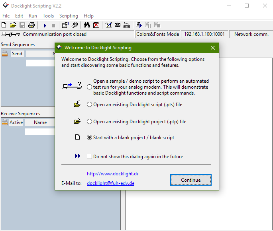Pause script using the greyed document icon
The width and height of the screenshot is (273, 231).
click(x=148, y=25)
